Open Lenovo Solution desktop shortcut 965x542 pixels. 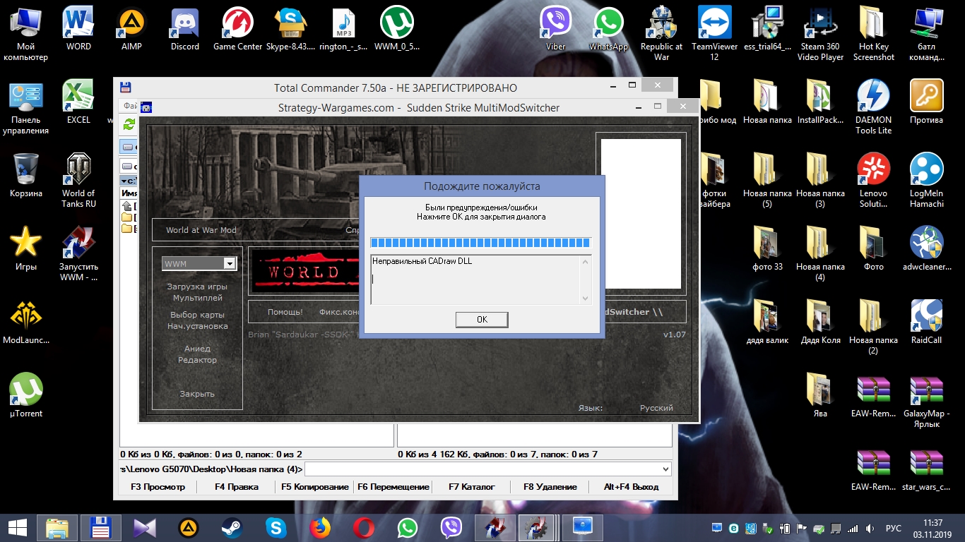(x=873, y=180)
